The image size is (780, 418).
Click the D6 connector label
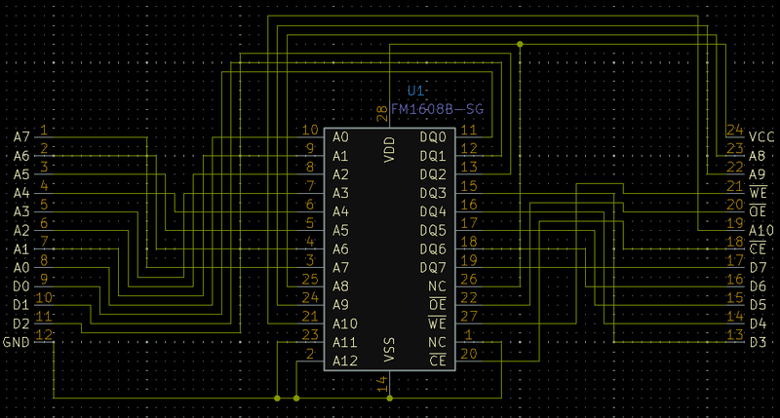[x=759, y=286]
